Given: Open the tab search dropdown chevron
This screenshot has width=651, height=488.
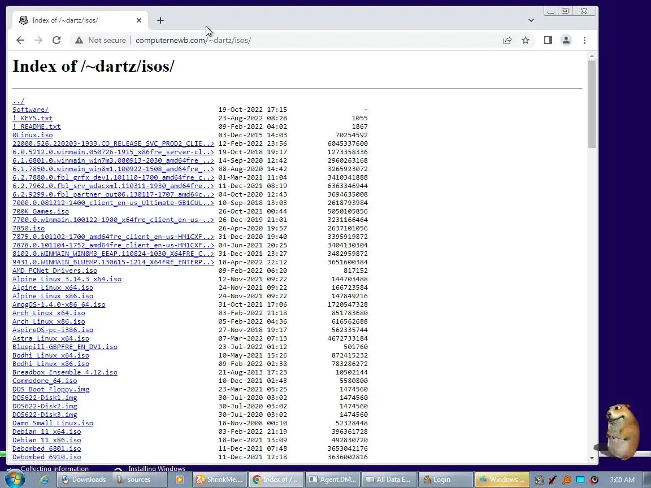Looking at the screenshot, I should click(531, 20).
